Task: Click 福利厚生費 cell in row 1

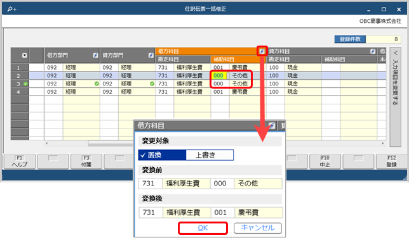Action: [192, 68]
